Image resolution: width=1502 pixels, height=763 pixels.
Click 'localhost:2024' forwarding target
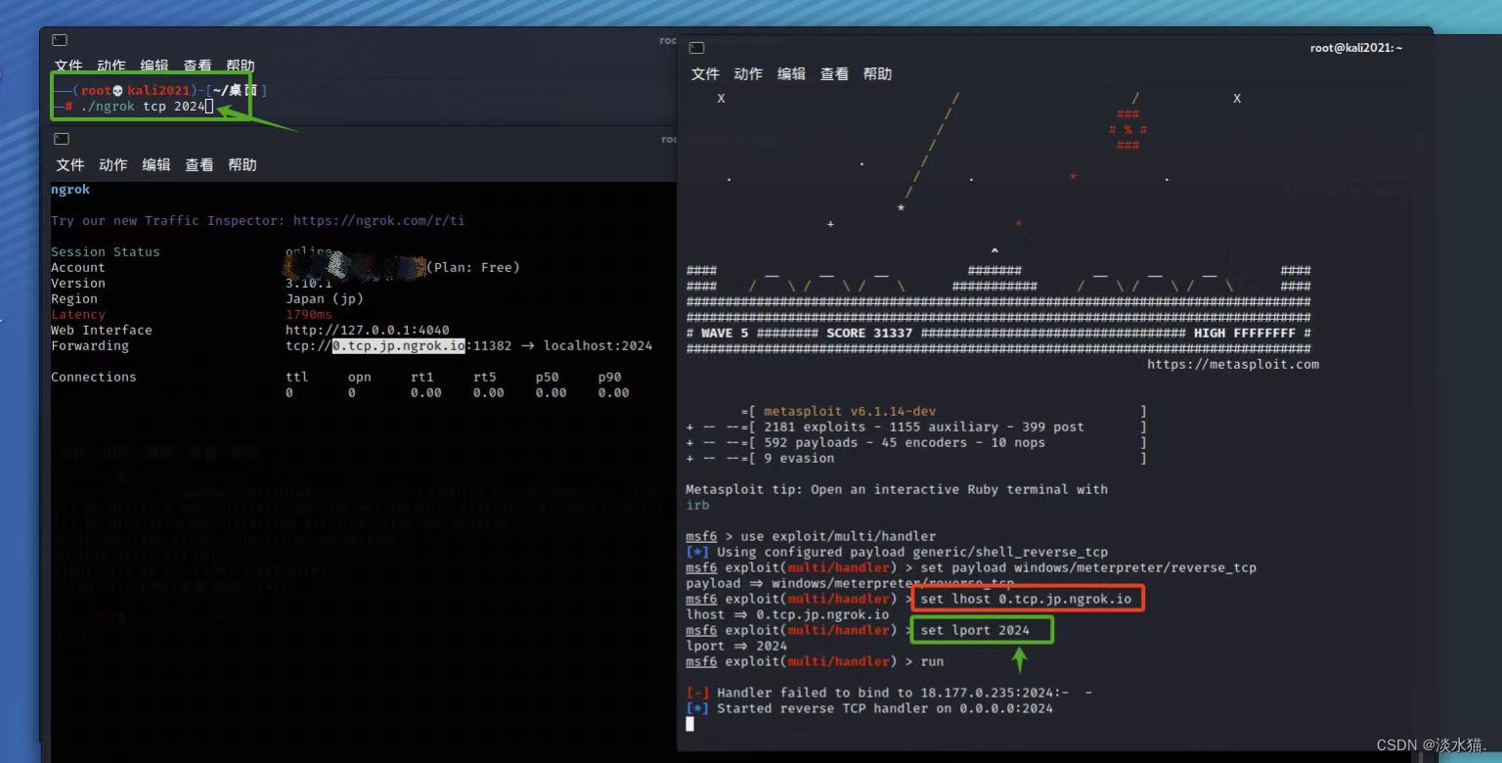[x=597, y=346]
